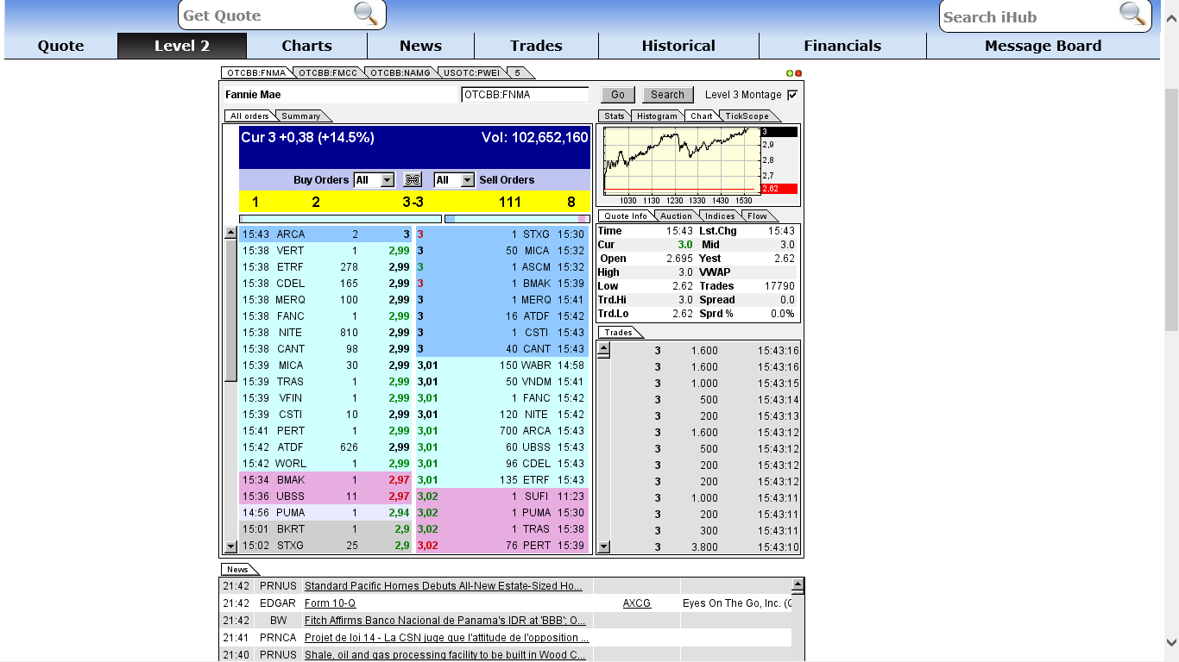Screen dimensions: 1179x662
Task: Open the Message Board tab
Action: (1043, 46)
